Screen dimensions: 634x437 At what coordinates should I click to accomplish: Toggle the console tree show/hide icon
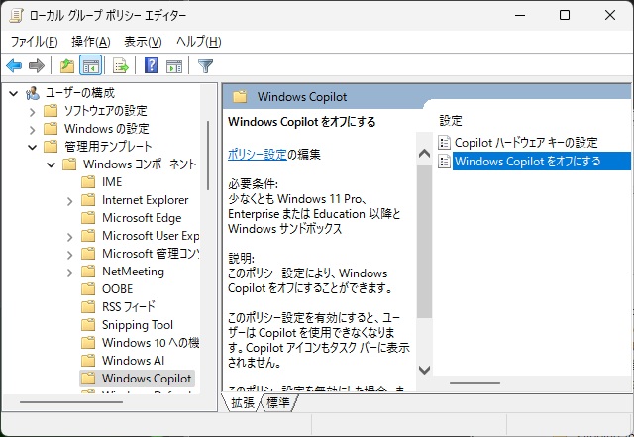(90, 65)
